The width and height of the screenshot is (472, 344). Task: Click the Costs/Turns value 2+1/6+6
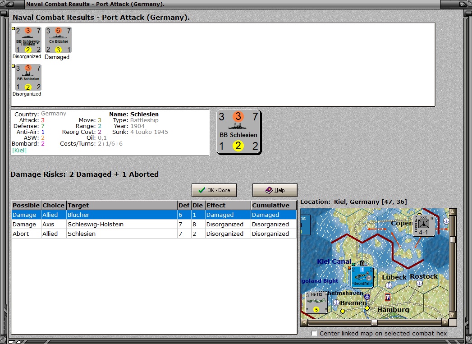pyautogui.click(x=110, y=143)
